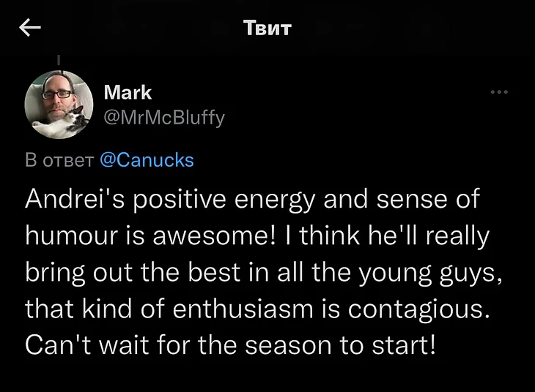Go back using the left arrow

pyautogui.click(x=29, y=28)
